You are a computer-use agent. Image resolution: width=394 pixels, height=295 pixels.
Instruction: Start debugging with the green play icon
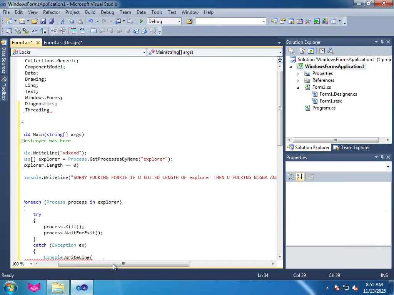[x=141, y=22]
